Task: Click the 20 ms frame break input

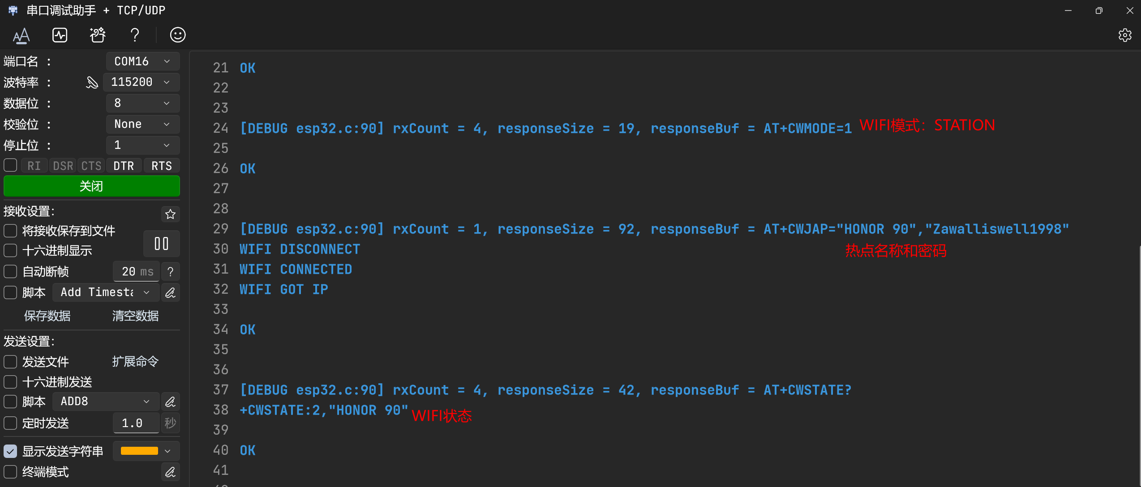Action: [137, 271]
